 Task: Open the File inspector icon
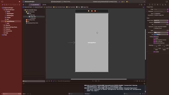point(150,5)
